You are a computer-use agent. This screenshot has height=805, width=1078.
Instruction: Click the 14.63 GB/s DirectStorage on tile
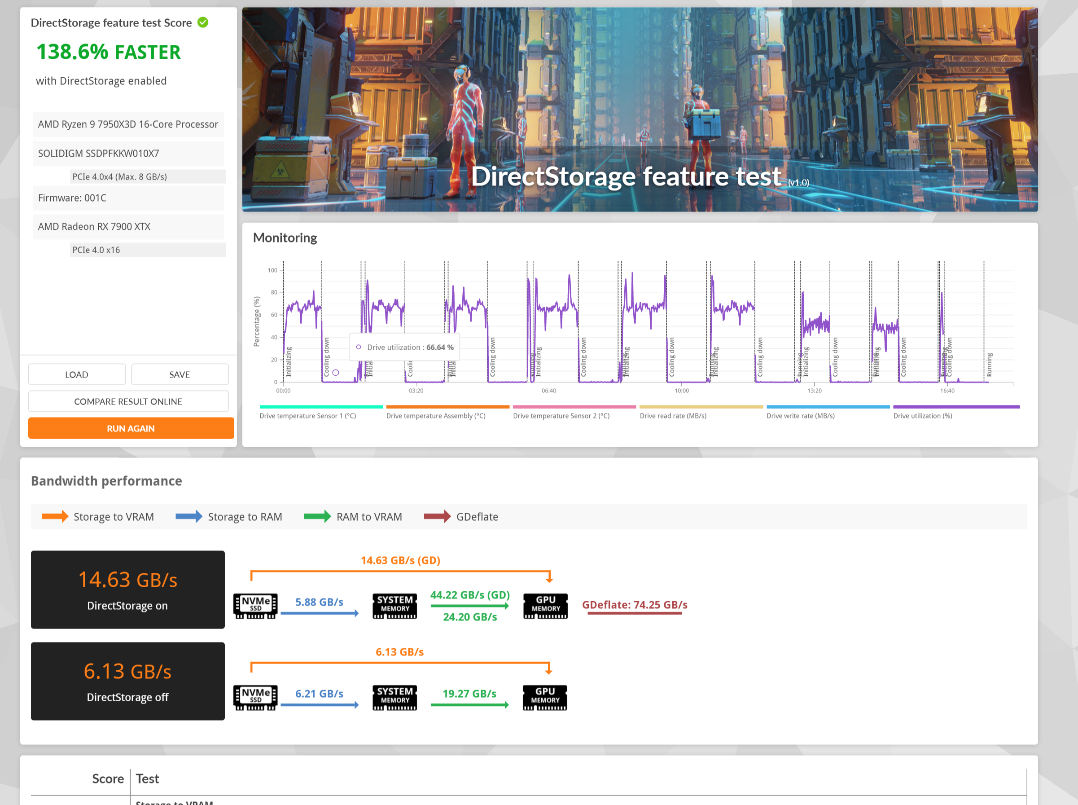[127, 589]
